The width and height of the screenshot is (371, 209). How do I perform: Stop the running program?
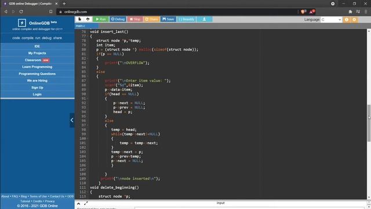tap(135, 19)
